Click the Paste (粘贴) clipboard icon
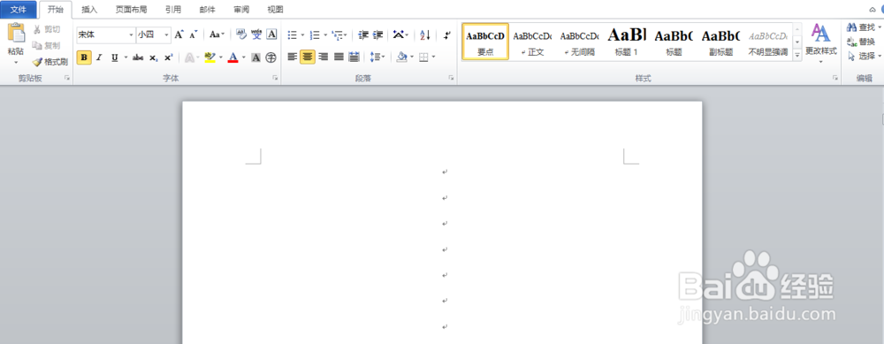884x344 pixels. click(16, 33)
